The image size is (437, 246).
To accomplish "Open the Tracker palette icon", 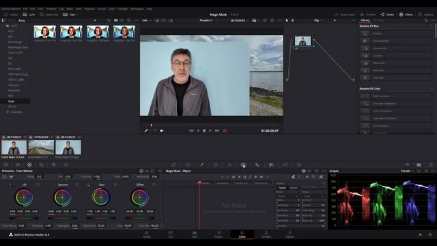I will [x=229, y=165].
